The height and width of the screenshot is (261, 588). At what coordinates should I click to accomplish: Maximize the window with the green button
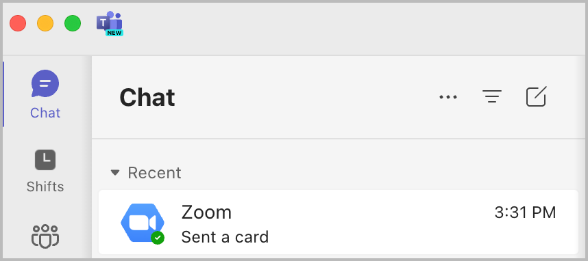(x=73, y=23)
